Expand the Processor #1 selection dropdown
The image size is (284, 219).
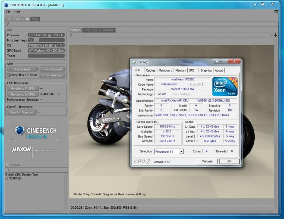181,152
